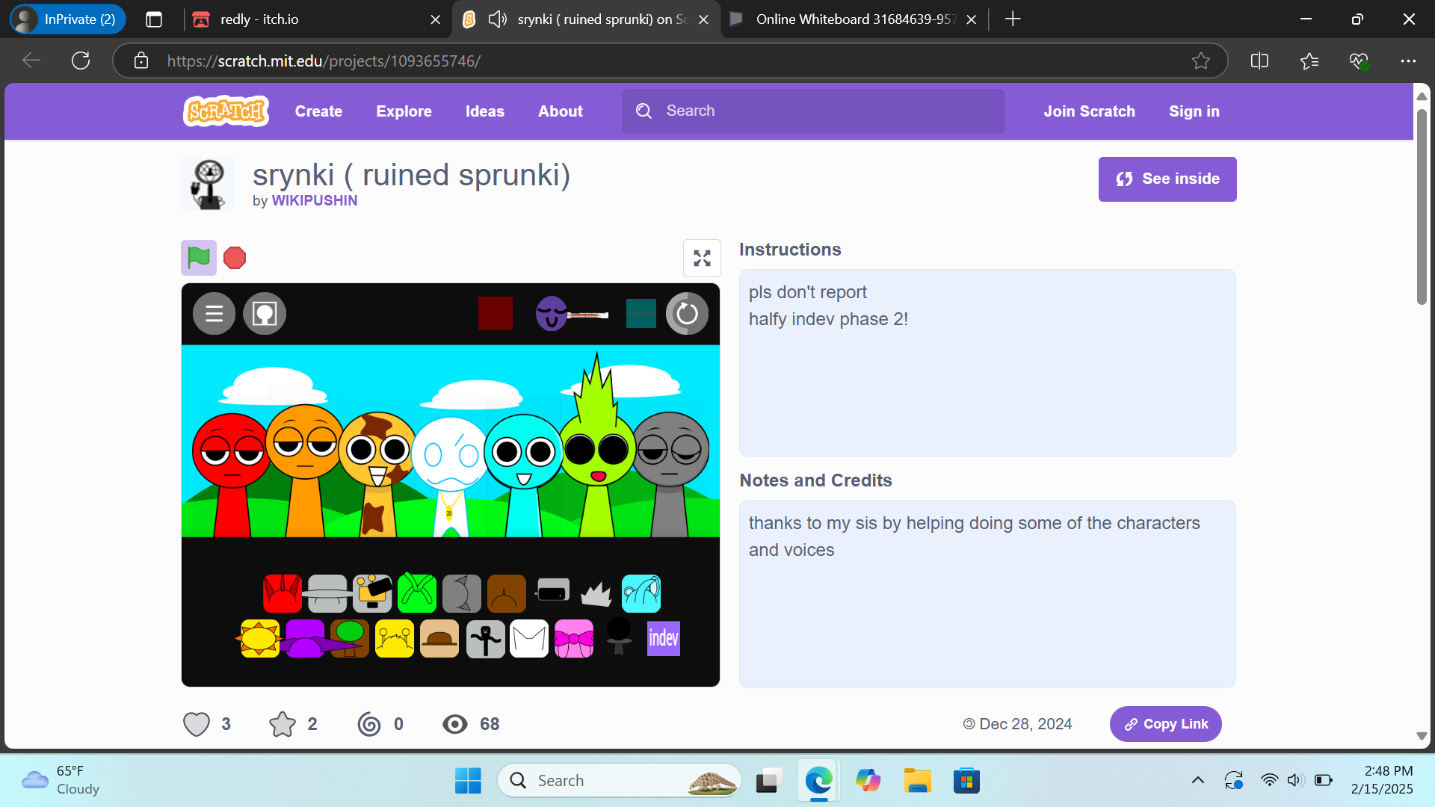Favorite this project with star icon
Screen dimensions: 1435x807
click(x=283, y=724)
